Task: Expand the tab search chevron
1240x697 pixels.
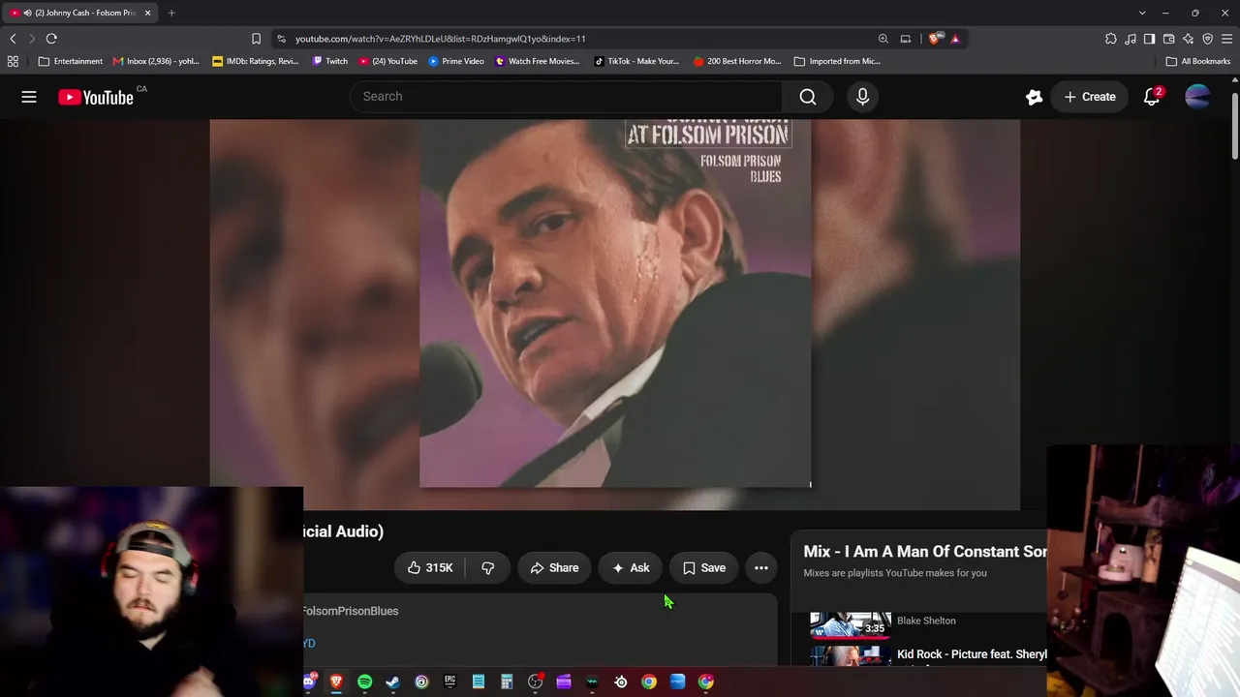Action: 1142,13
